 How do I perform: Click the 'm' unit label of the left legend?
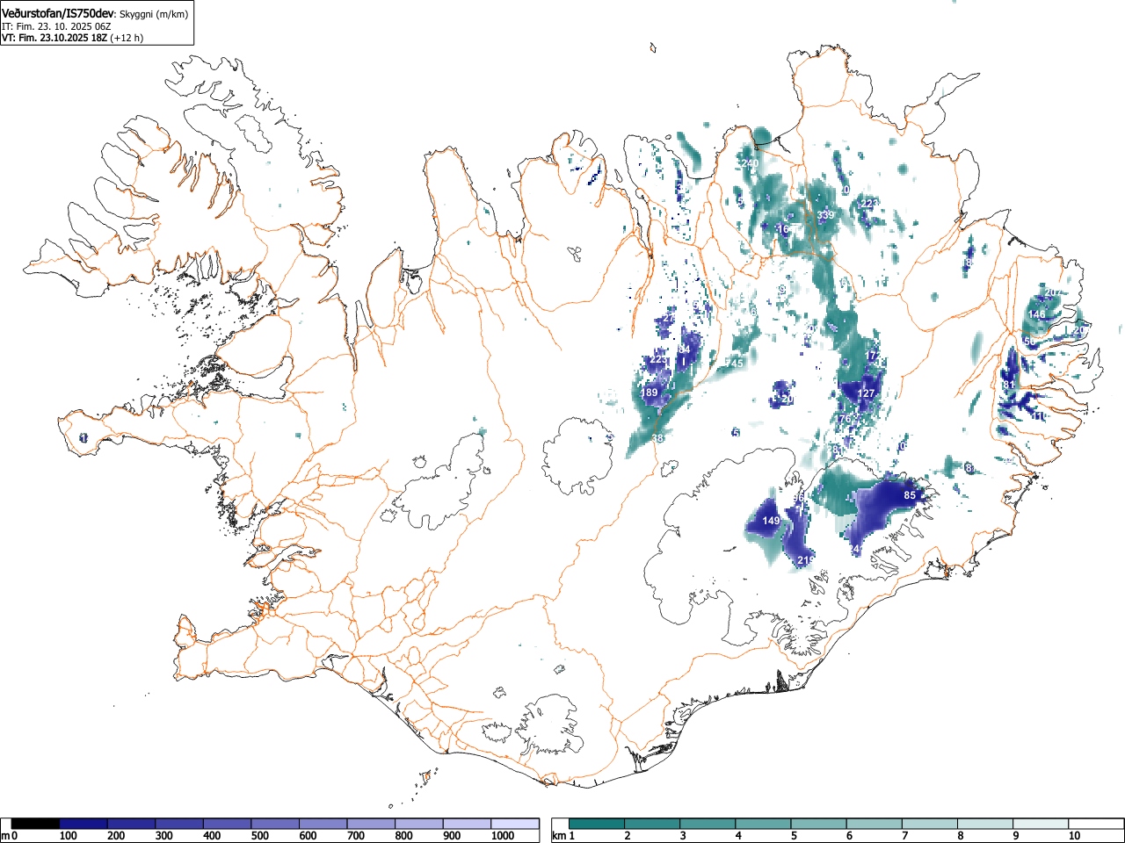coord(5,836)
